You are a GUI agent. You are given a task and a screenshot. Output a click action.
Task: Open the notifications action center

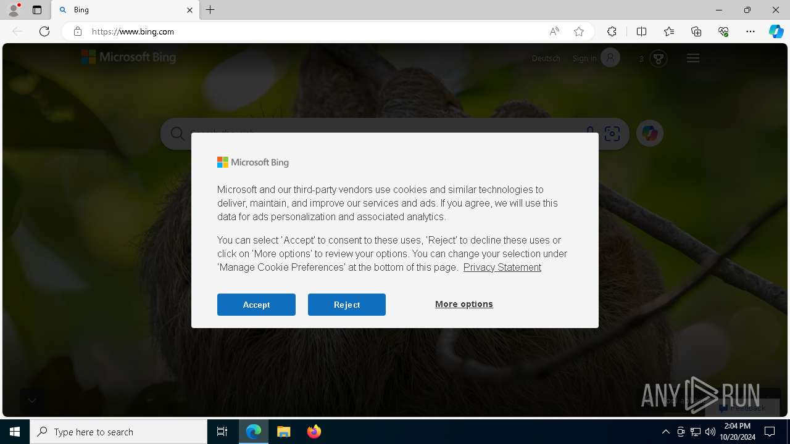tap(770, 432)
